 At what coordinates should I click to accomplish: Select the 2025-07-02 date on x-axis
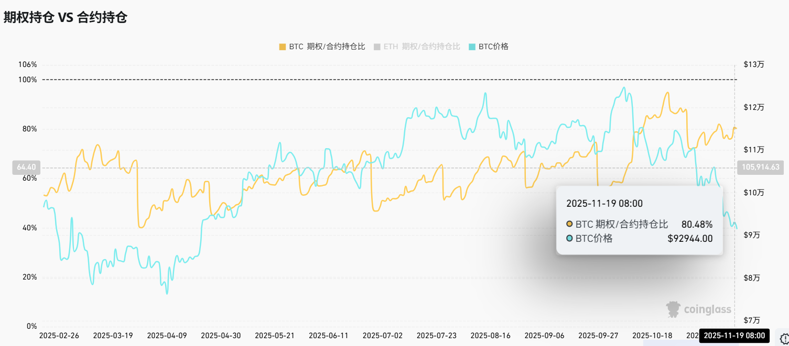tap(383, 336)
